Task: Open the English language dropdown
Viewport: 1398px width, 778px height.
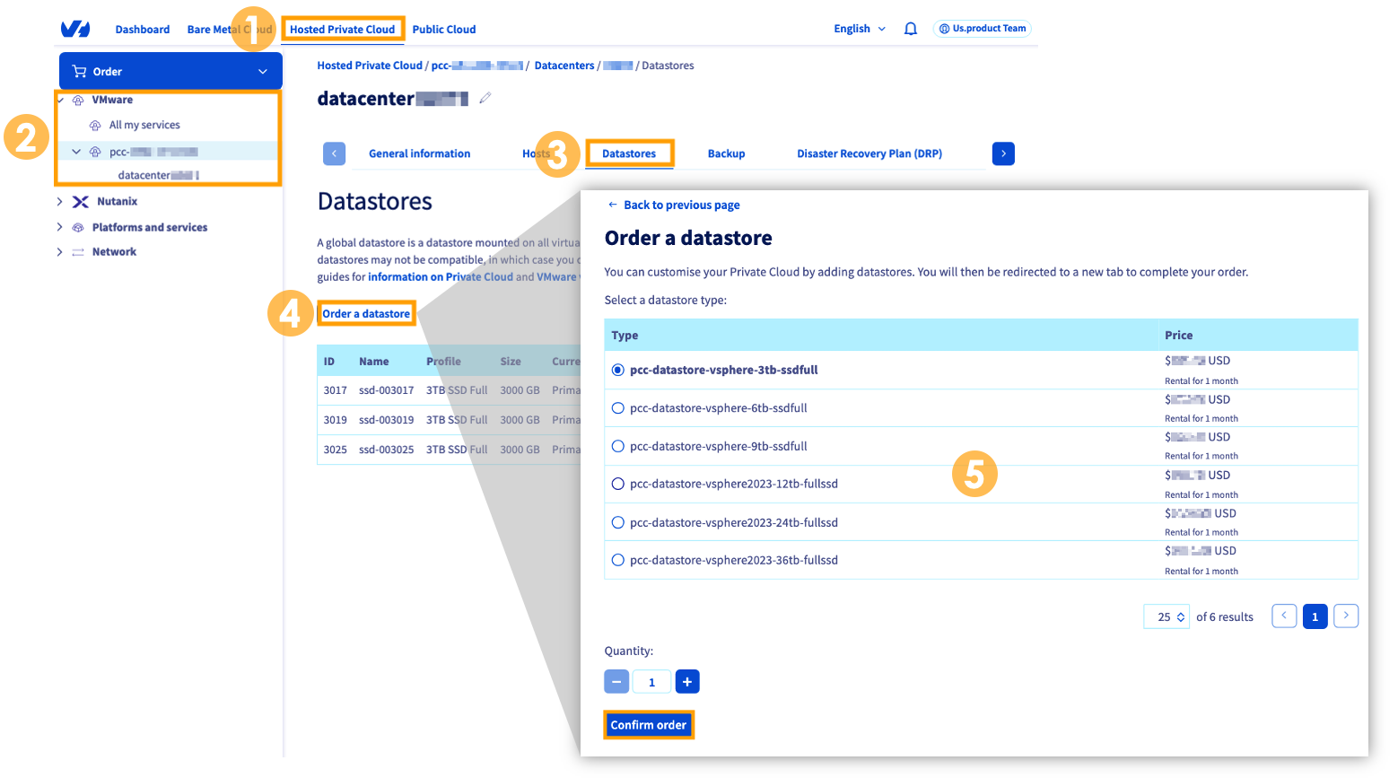Action: [x=860, y=29]
